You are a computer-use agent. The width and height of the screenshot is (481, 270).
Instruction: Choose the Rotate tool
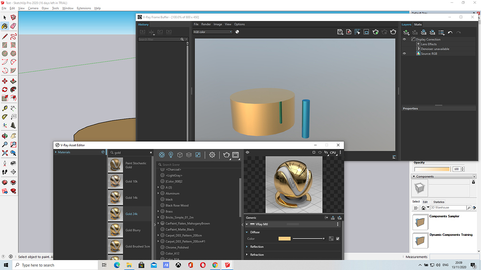click(x=5, y=90)
